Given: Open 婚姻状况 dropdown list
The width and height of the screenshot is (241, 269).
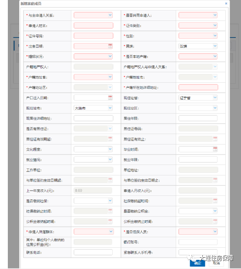Looking at the screenshot, I should point(93,56).
